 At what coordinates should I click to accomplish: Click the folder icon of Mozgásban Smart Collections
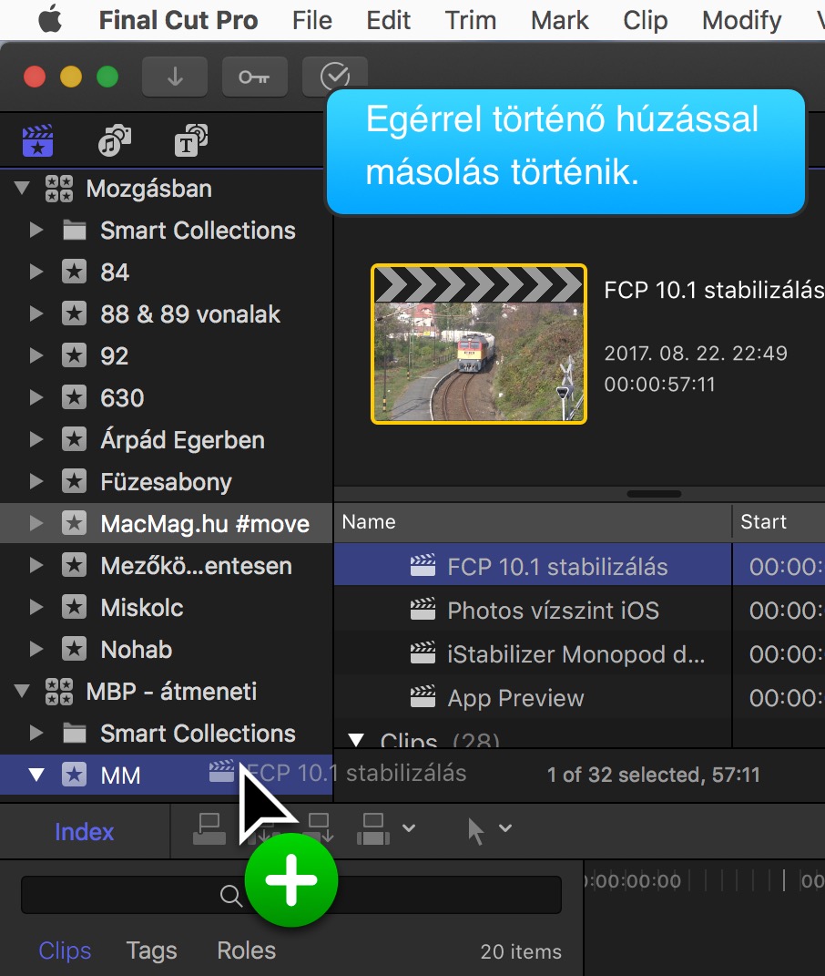tap(74, 231)
